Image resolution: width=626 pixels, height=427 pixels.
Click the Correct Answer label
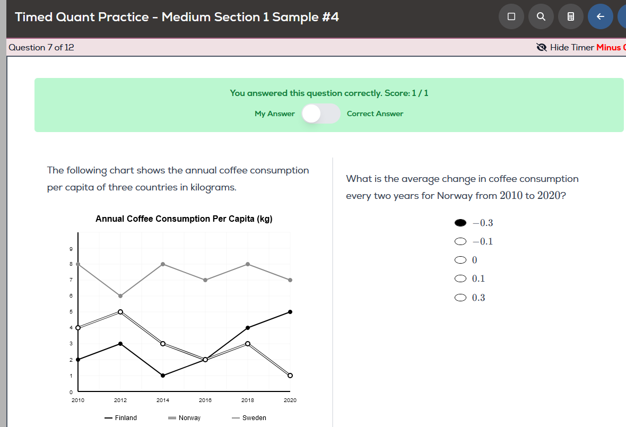pos(375,114)
